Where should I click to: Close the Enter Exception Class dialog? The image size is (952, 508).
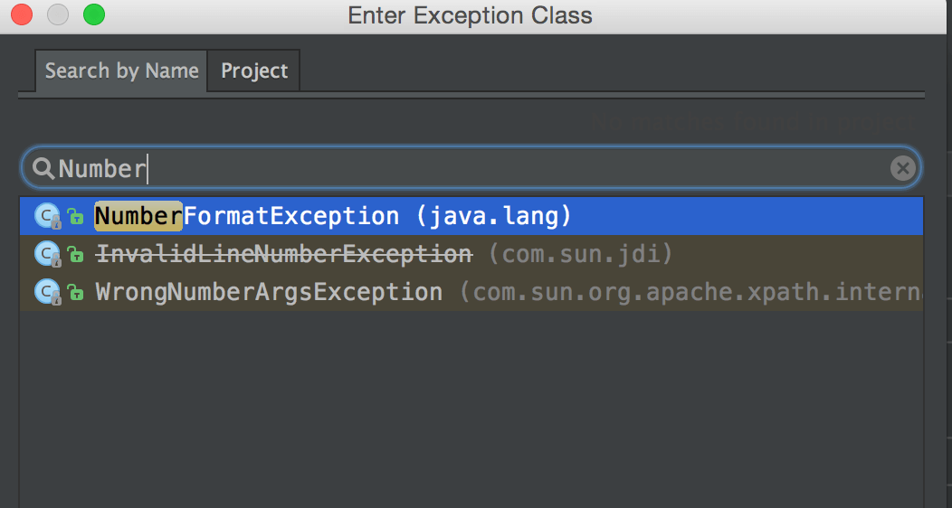coord(21,15)
